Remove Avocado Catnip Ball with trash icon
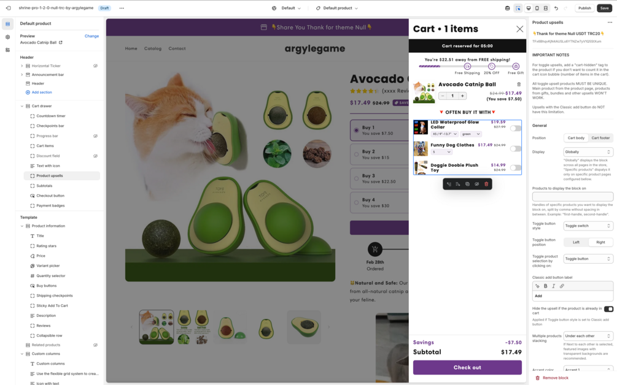The width and height of the screenshot is (617, 385). [x=519, y=85]
